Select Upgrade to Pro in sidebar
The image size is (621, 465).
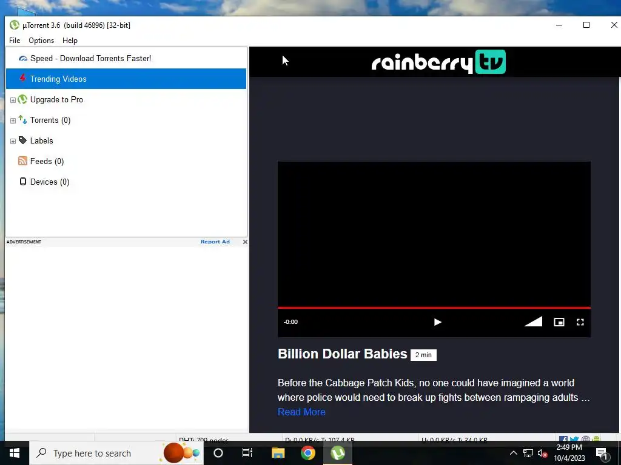56,100
